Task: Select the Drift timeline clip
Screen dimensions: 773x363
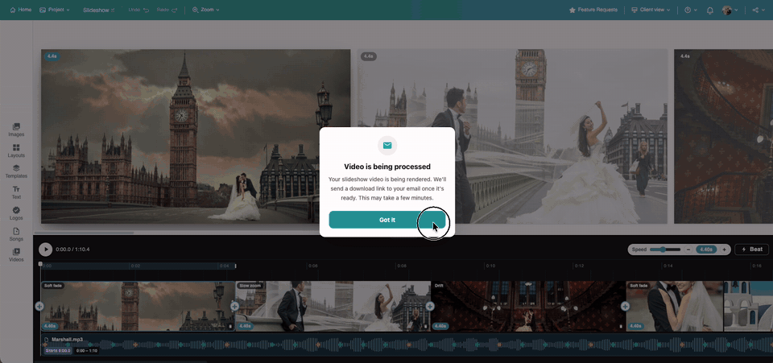Action: (x=528, y=306)
